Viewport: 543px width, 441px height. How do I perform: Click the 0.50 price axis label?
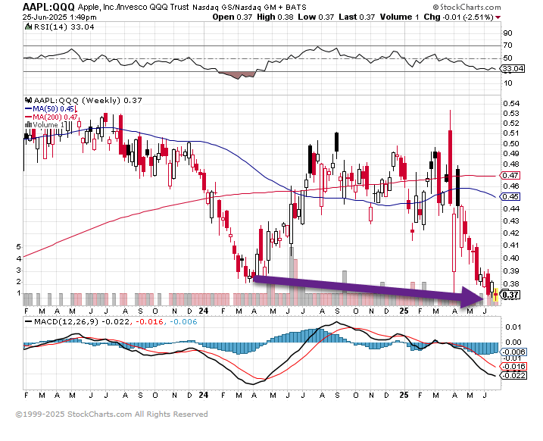pos(510,143)
